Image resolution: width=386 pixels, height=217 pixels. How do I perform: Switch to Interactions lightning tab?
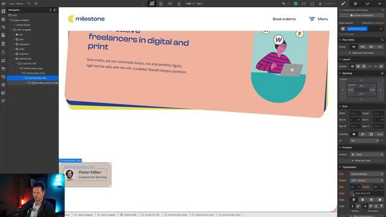pyautogui.click(x=379, y=4)
